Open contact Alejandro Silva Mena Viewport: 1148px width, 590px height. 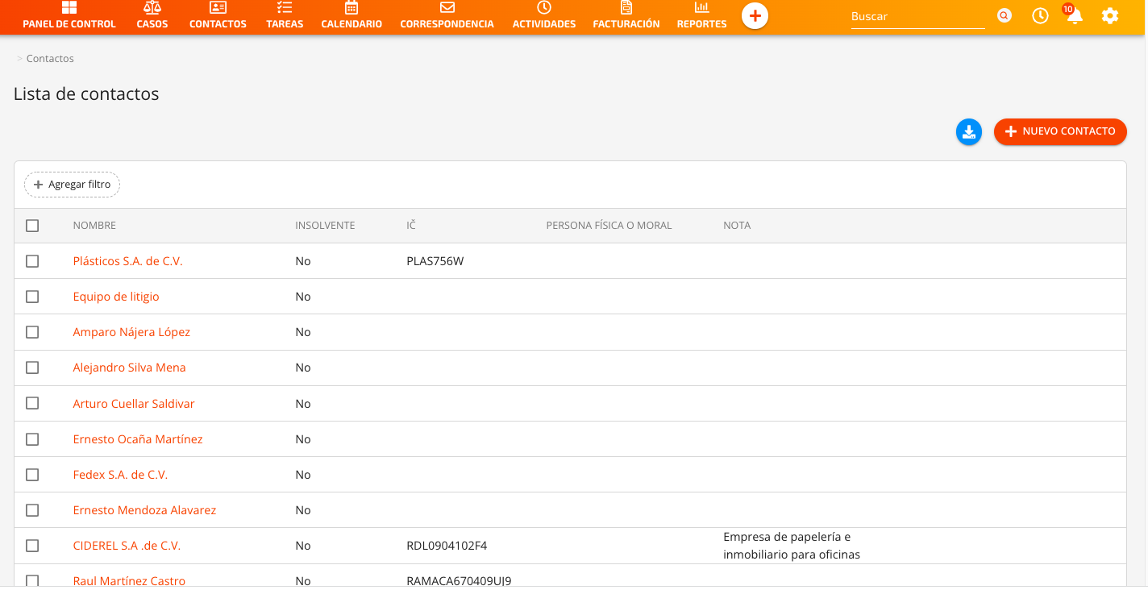pos(129,368)
